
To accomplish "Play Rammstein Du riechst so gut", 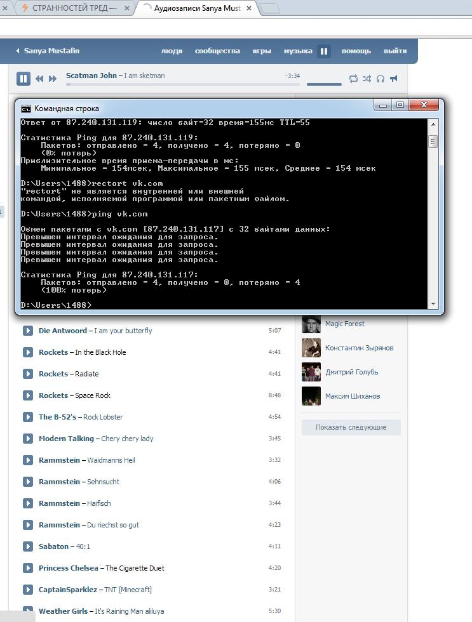I will (28, 525).
